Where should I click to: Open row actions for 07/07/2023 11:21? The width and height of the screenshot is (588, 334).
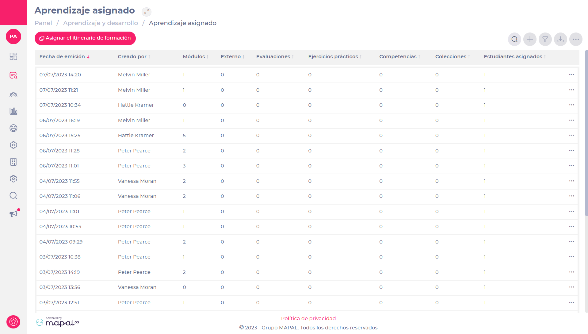[x=571, y=90]
